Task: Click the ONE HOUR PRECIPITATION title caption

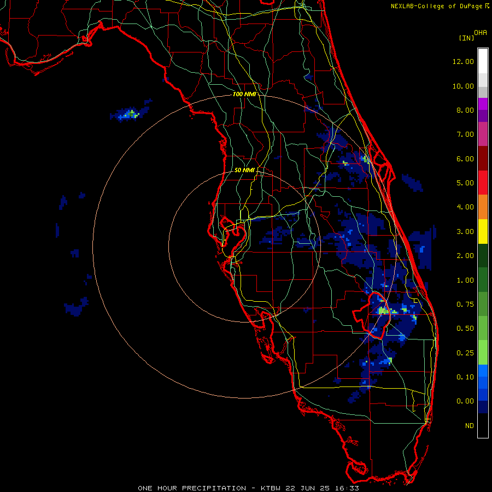Action: click(248, 488)
